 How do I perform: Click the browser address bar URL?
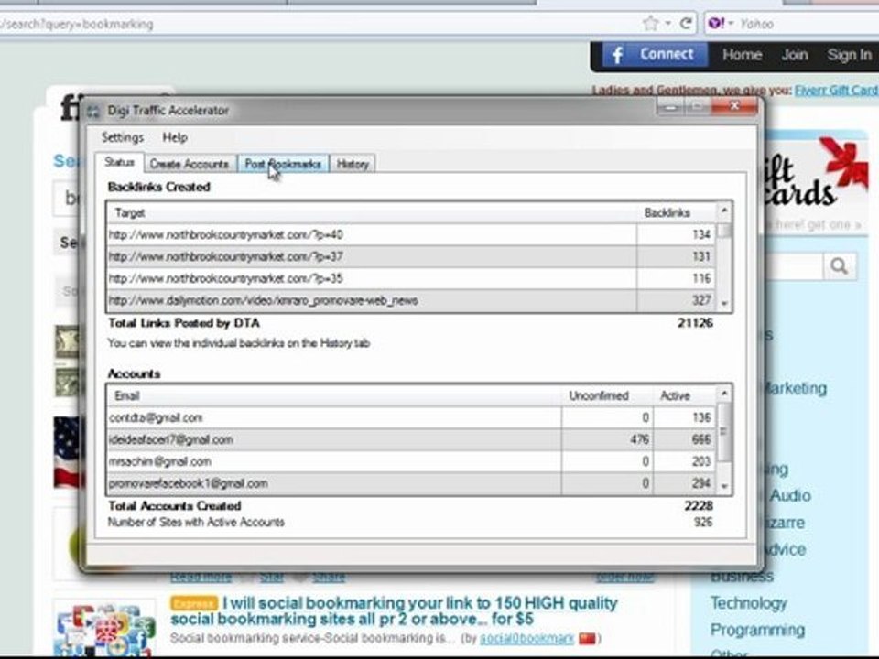77,24
